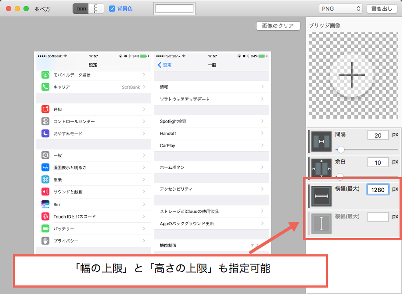402x294 pixels.
Task: Click the CarPlay row text
Action: [168, 145]
